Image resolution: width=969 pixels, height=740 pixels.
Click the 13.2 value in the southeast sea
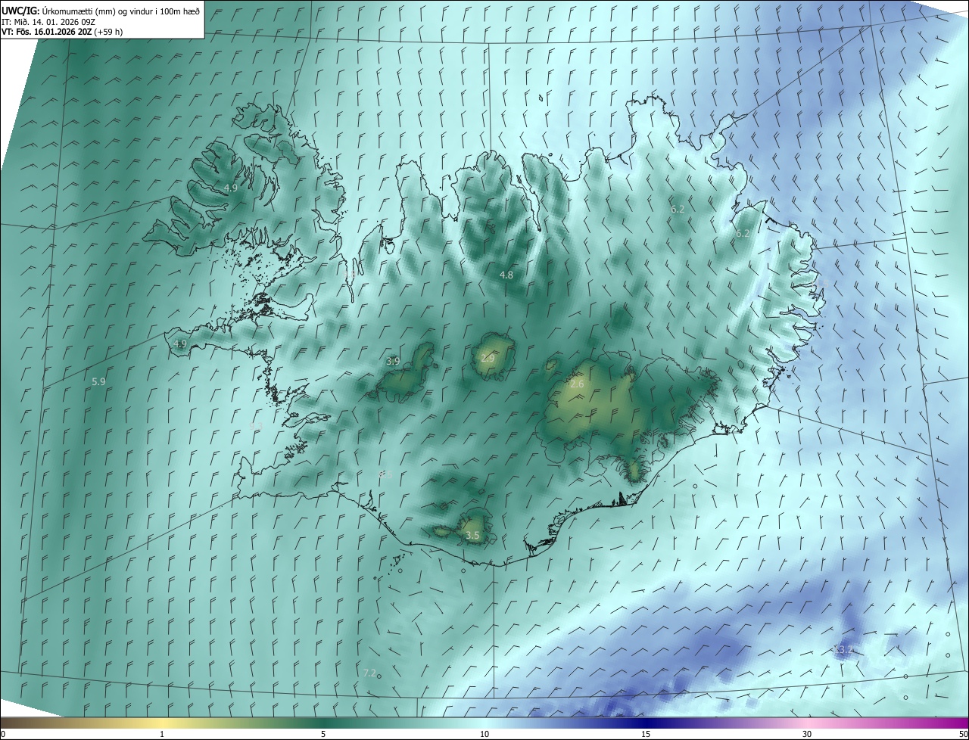[843, 650]
